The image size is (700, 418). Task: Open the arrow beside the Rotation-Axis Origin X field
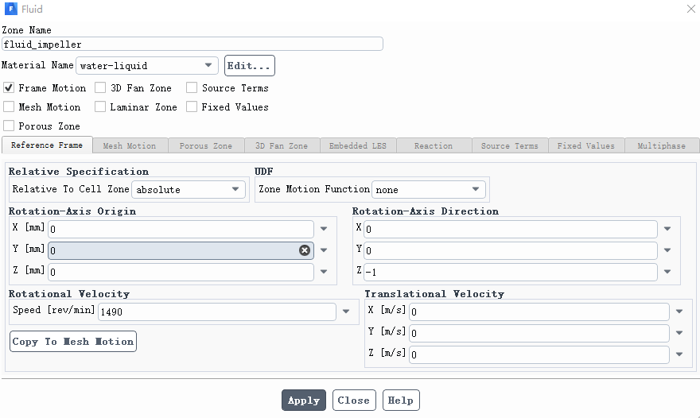[x=324, y=229]
